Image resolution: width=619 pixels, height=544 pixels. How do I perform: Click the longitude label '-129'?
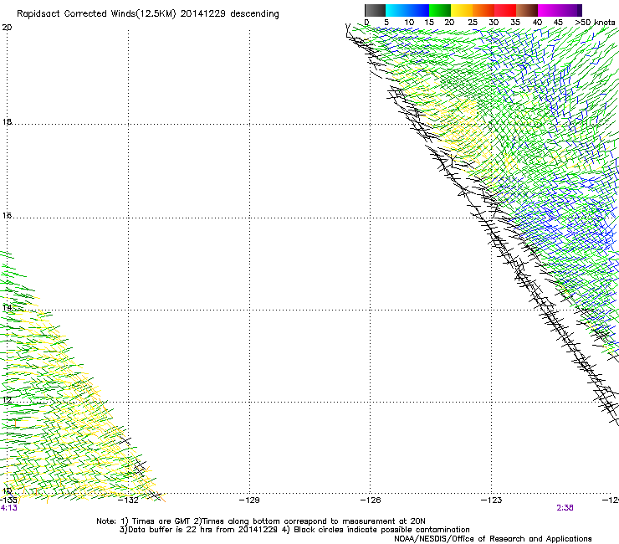click(x=249, y=500)
